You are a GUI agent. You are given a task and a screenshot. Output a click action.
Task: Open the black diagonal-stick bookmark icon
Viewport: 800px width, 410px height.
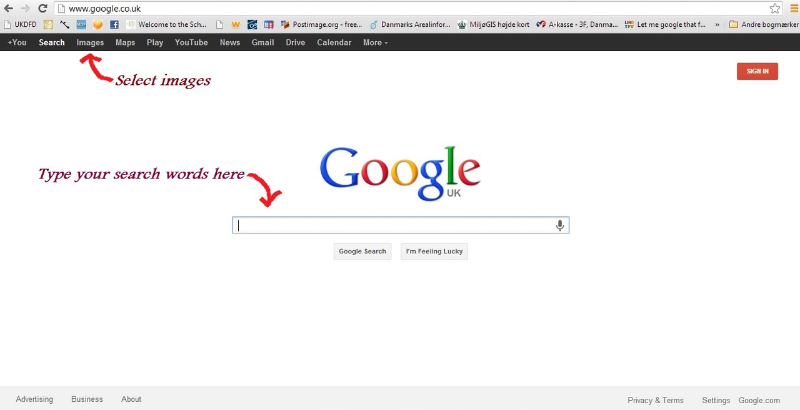click(x=64, y=25)
